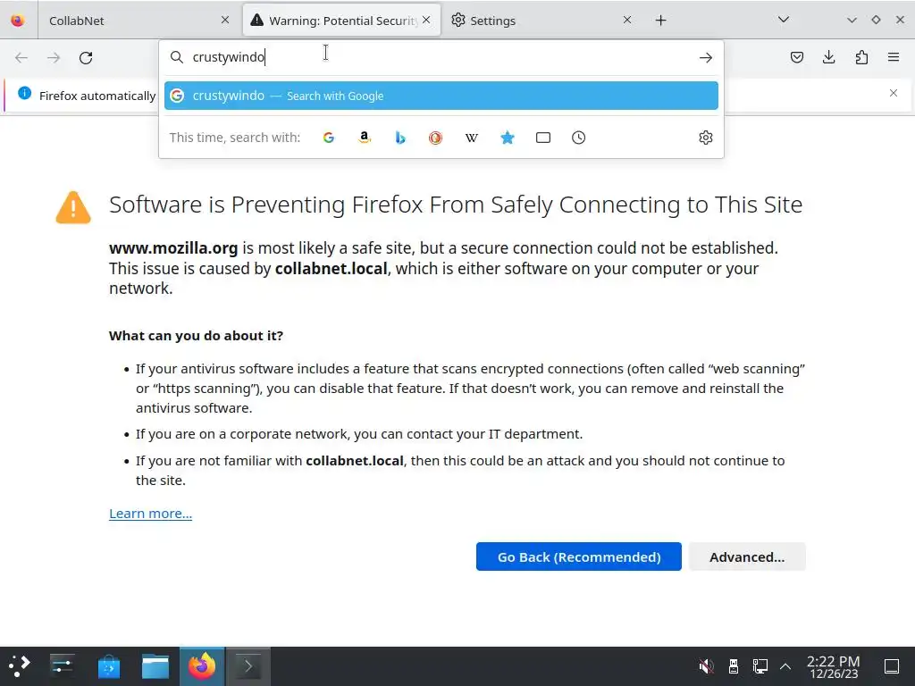Click the www.mozilla.org bold text
This screenshot has height=686, width=915.
(x=173, y=248)
